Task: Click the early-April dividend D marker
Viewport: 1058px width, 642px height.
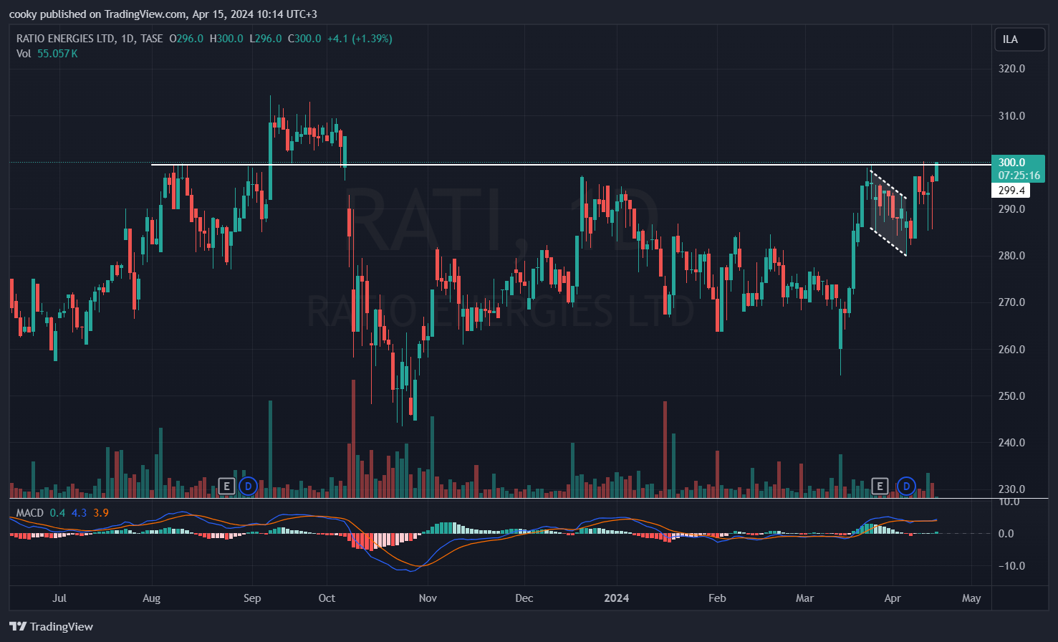Action: point(906,487)
